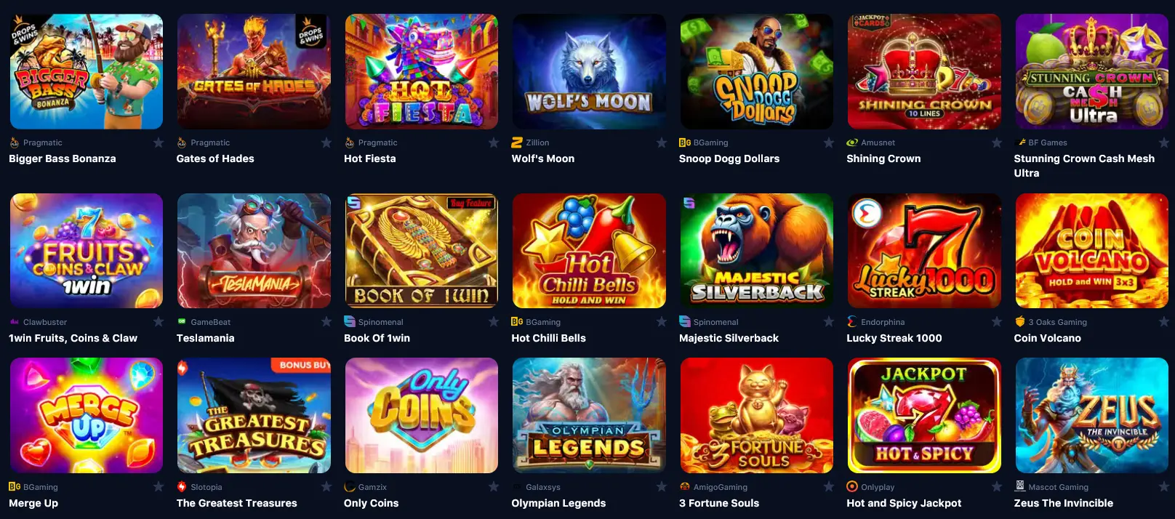Viewport: 1175px width, 519px height.
Task: Select Pragmatic provider under Bigger Bass Bonanza
Action: [x=42, y=142]
